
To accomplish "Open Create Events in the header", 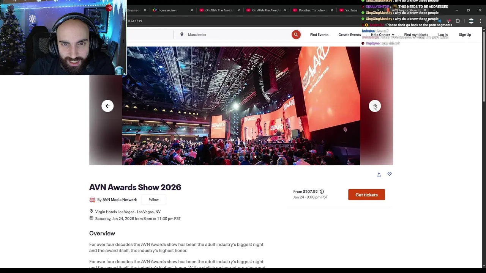I will click(349, 35).
